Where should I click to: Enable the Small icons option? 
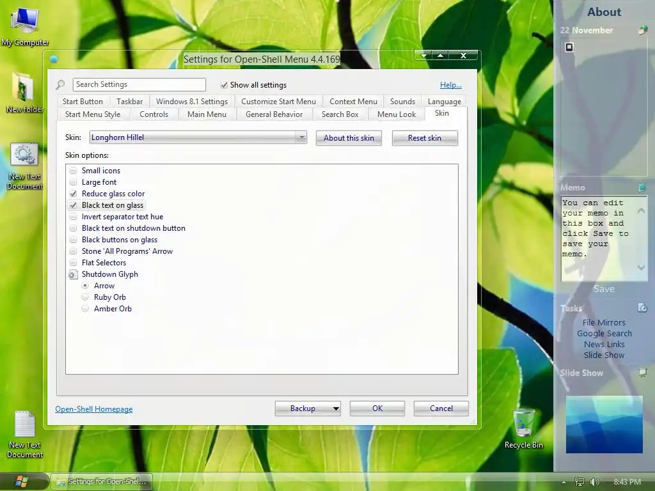(x=74, y=171)
